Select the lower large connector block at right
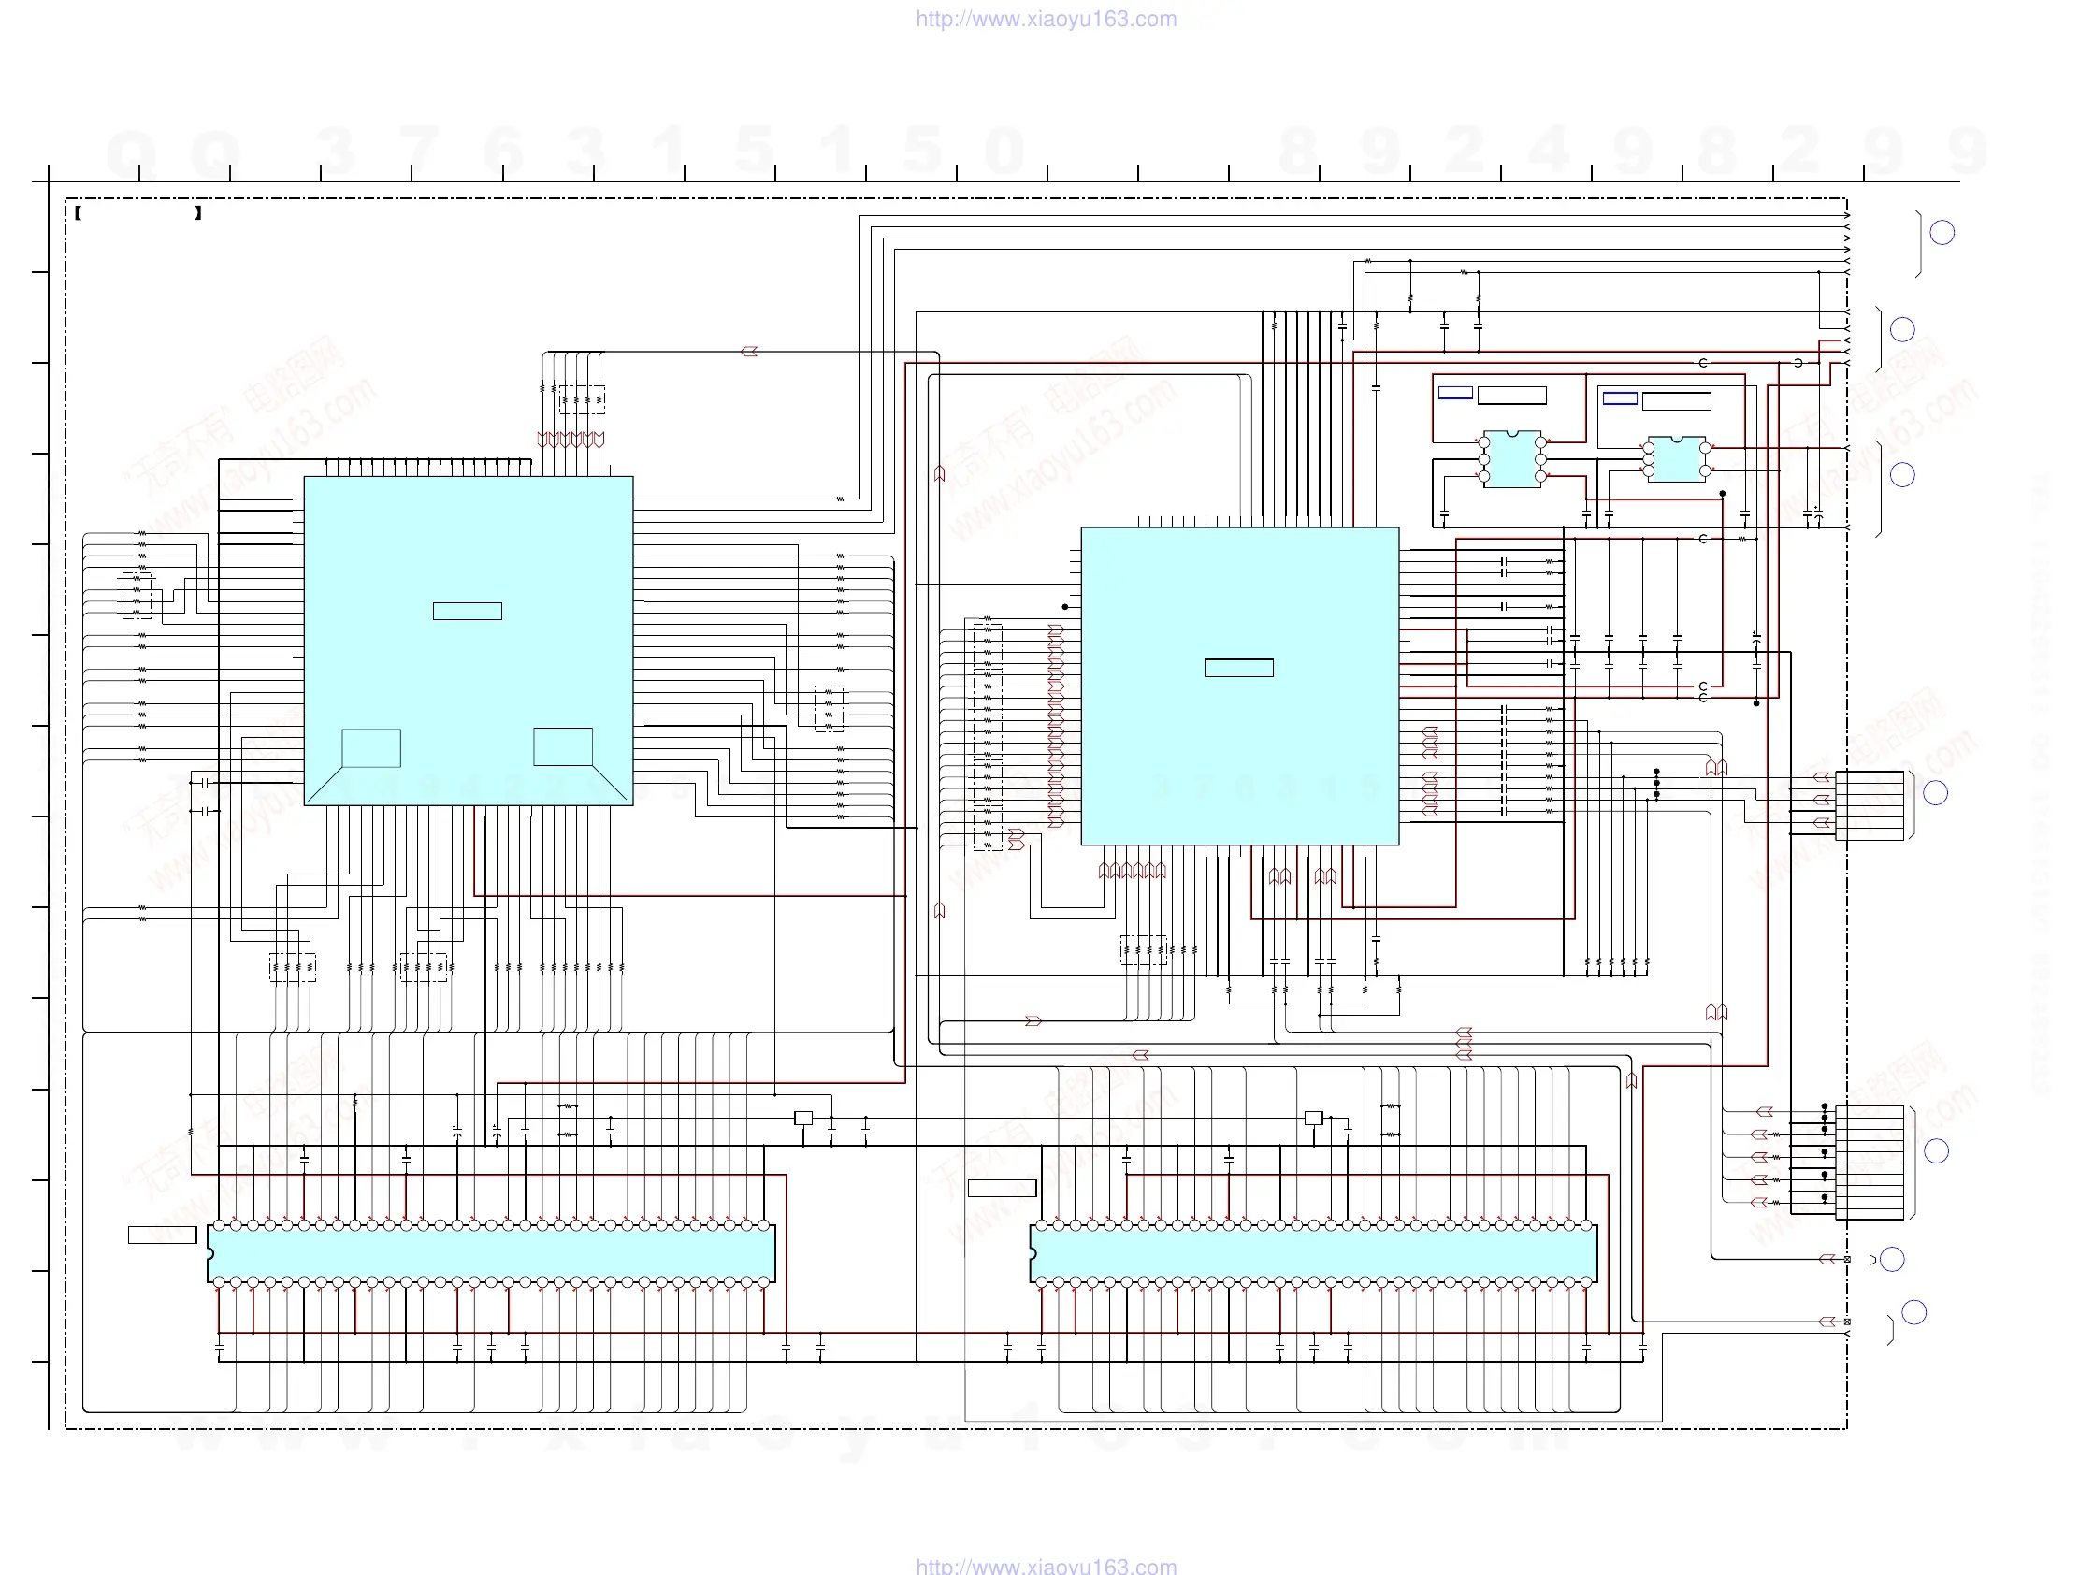This screenshot has width=2094, height=1575. coord(1869,1162)
